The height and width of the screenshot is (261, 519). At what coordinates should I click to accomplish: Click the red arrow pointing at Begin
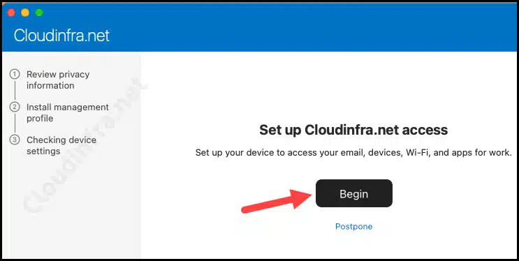(277, 200)
